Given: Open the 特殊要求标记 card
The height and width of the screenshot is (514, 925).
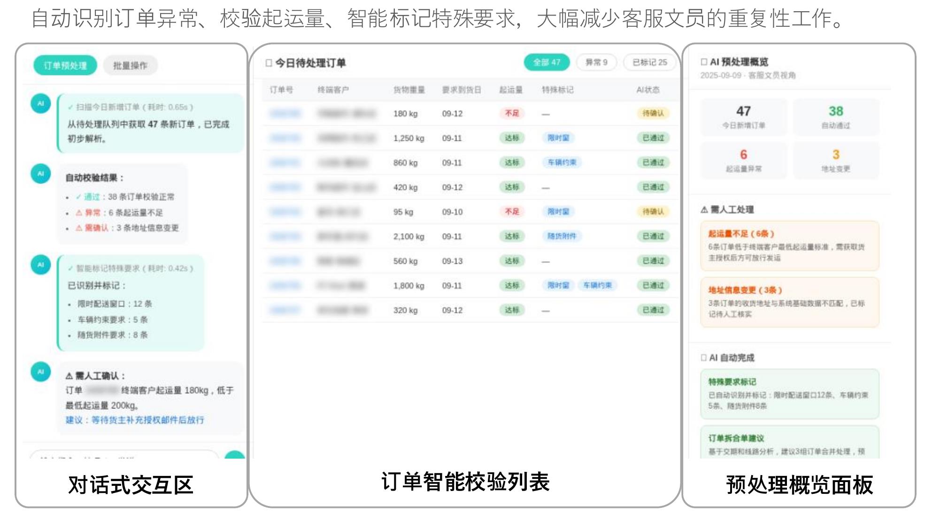Looking at the screenshot, I should click(790, 394).
